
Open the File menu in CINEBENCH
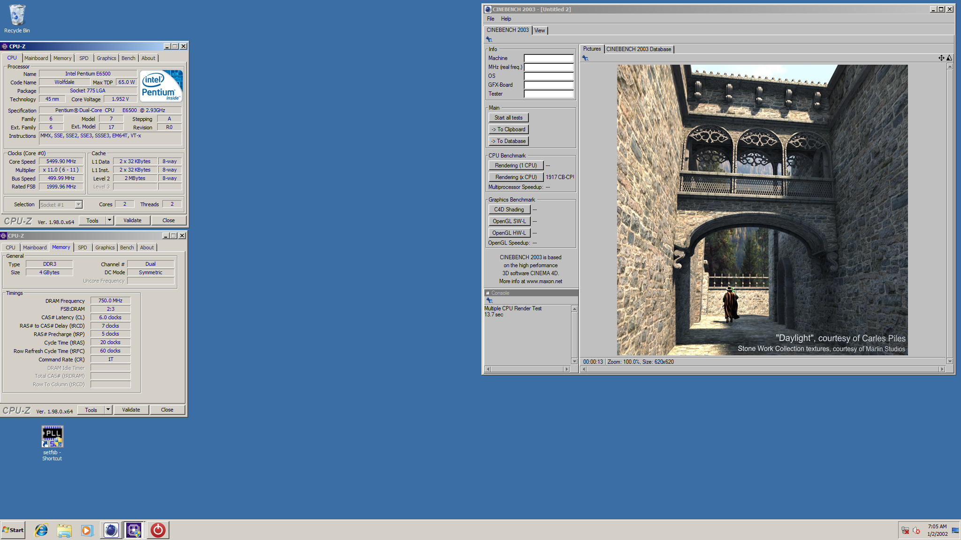click(491, 19)
